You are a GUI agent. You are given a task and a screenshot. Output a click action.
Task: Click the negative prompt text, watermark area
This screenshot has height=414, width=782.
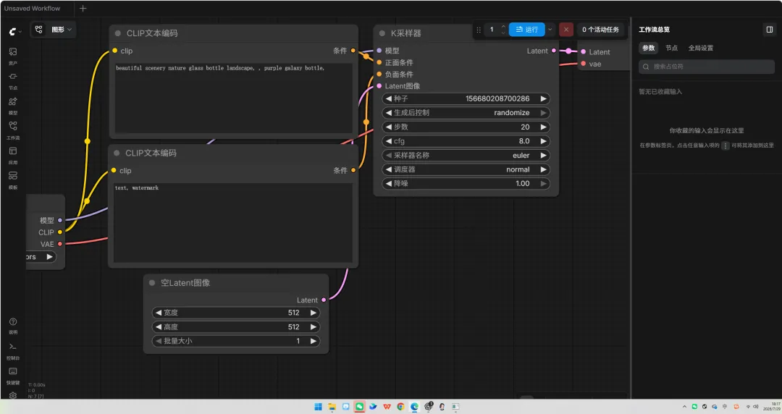tap(233, 222)
